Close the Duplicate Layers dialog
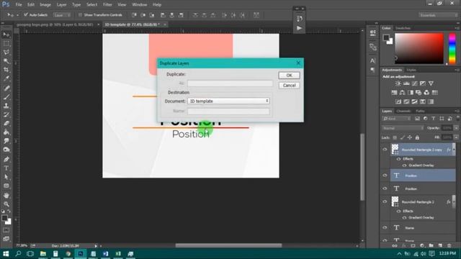 298,63
